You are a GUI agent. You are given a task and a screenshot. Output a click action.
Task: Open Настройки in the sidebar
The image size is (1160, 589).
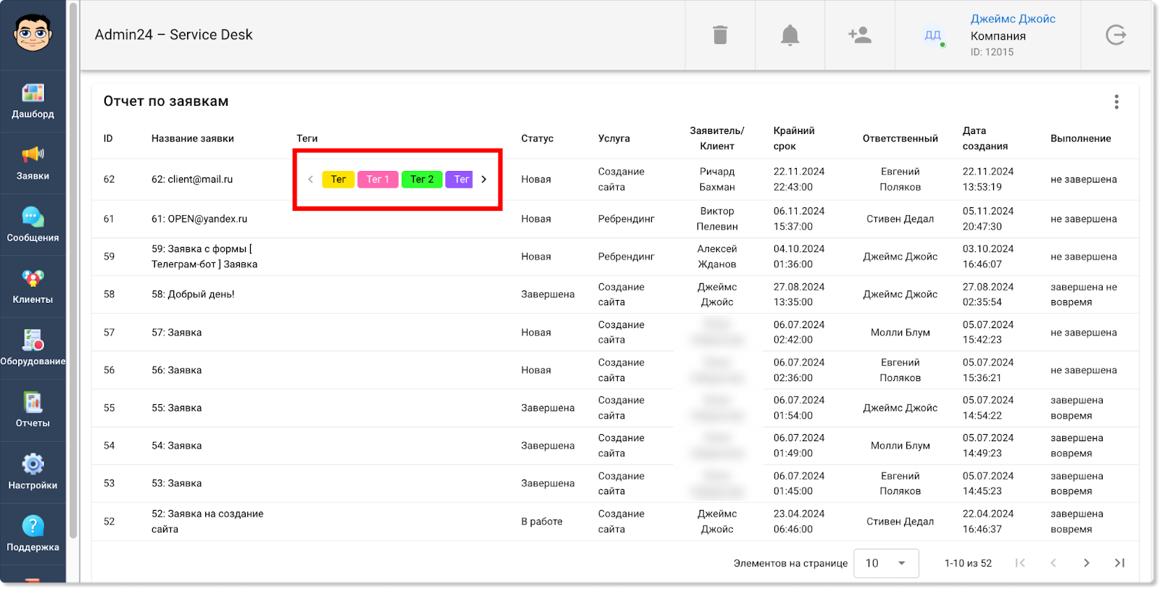(x=33, y=472)
